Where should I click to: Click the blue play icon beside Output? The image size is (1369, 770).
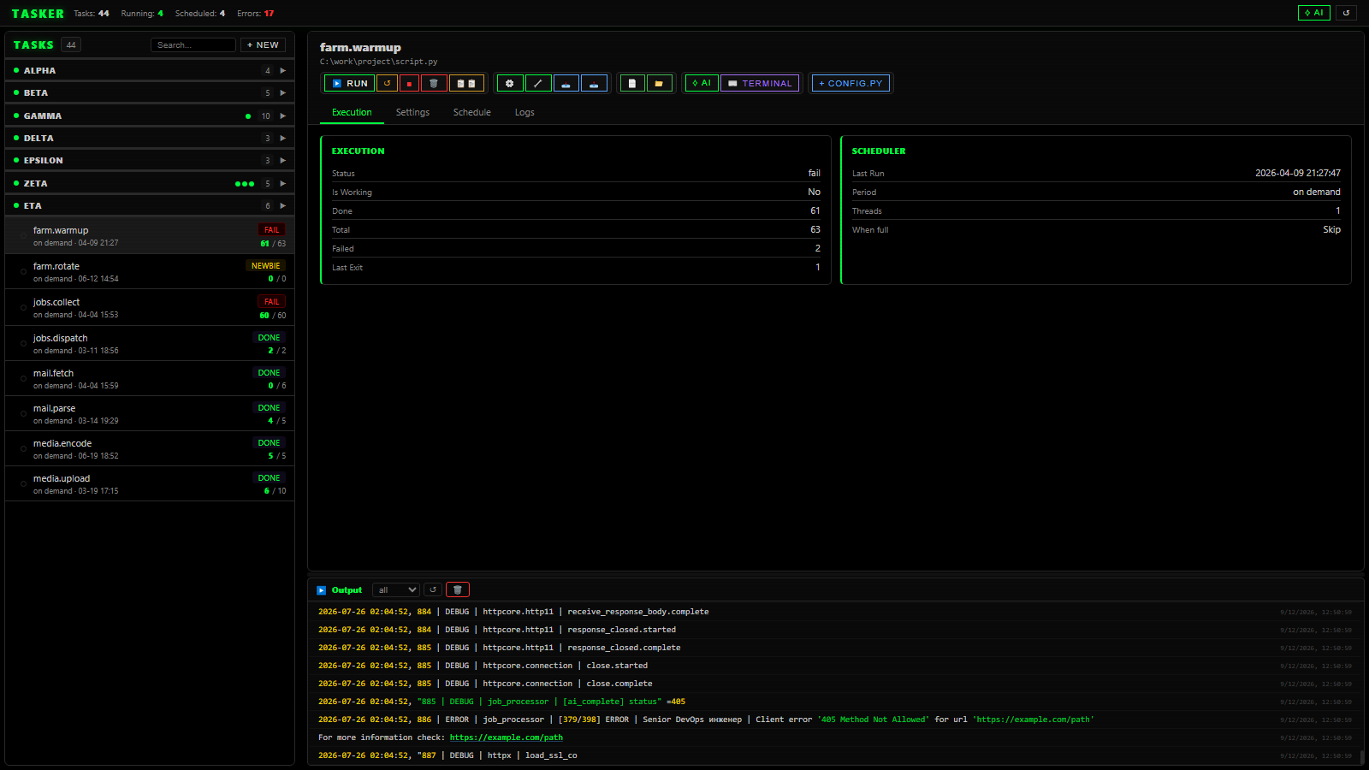tap(322, 590)
